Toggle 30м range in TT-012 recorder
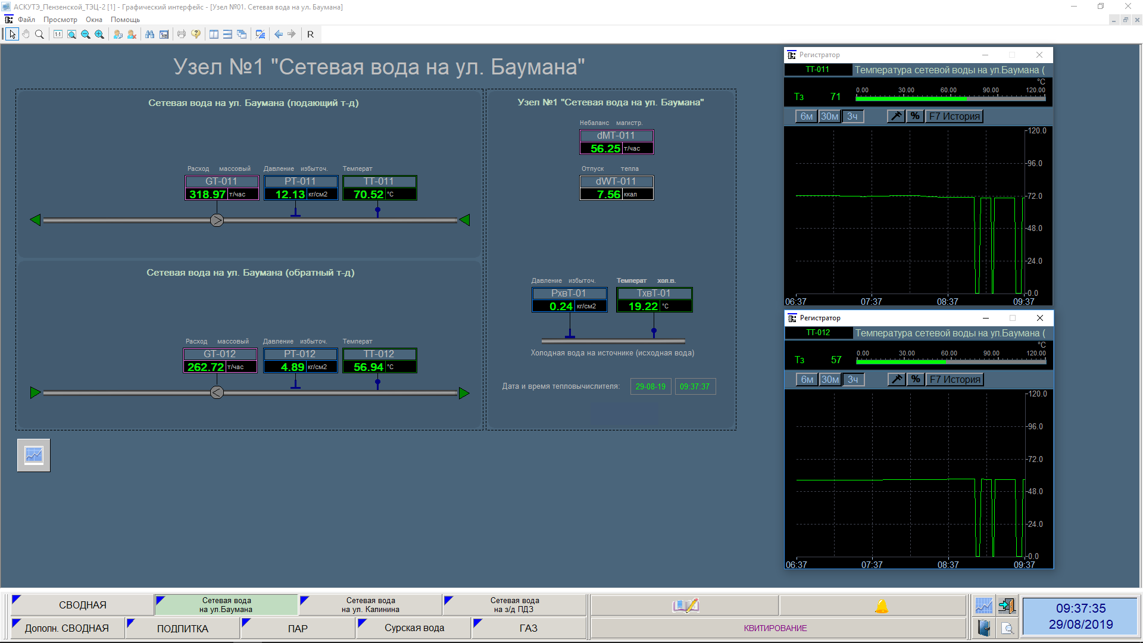The height and width of the screenshot is (643, 1143). [830, 380]
